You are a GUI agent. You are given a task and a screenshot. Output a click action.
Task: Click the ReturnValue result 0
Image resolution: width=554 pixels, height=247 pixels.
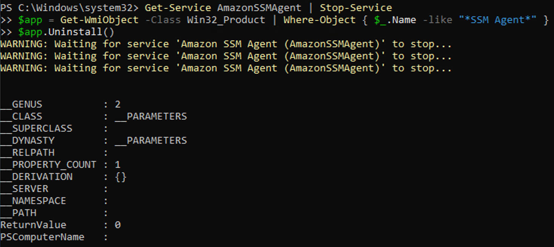[118, 225]
